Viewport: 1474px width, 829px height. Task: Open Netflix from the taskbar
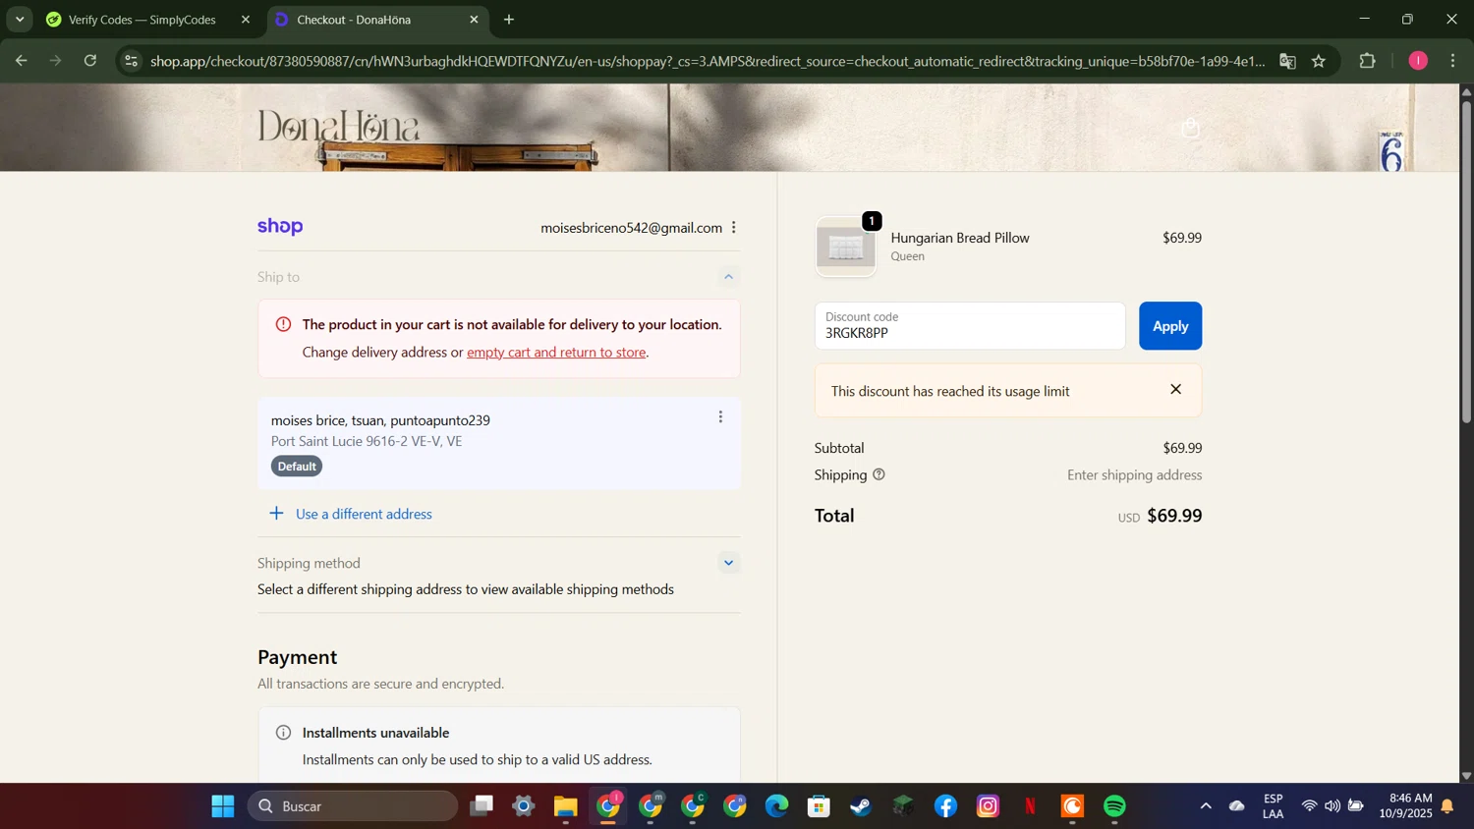coord(1031,806)
